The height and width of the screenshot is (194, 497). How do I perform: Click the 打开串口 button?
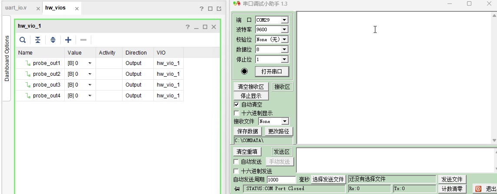click(x=272, y=71)
